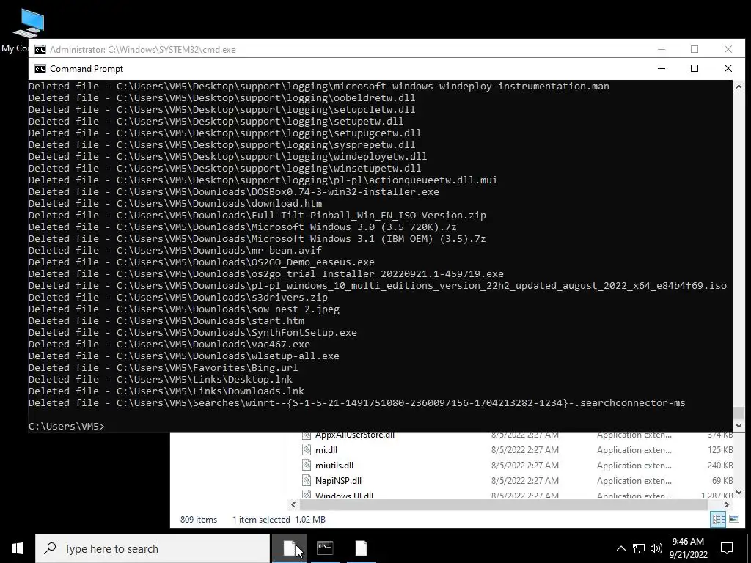
Task: Select miutils.dll in the Explorer file list
Action: pos(334,466)
